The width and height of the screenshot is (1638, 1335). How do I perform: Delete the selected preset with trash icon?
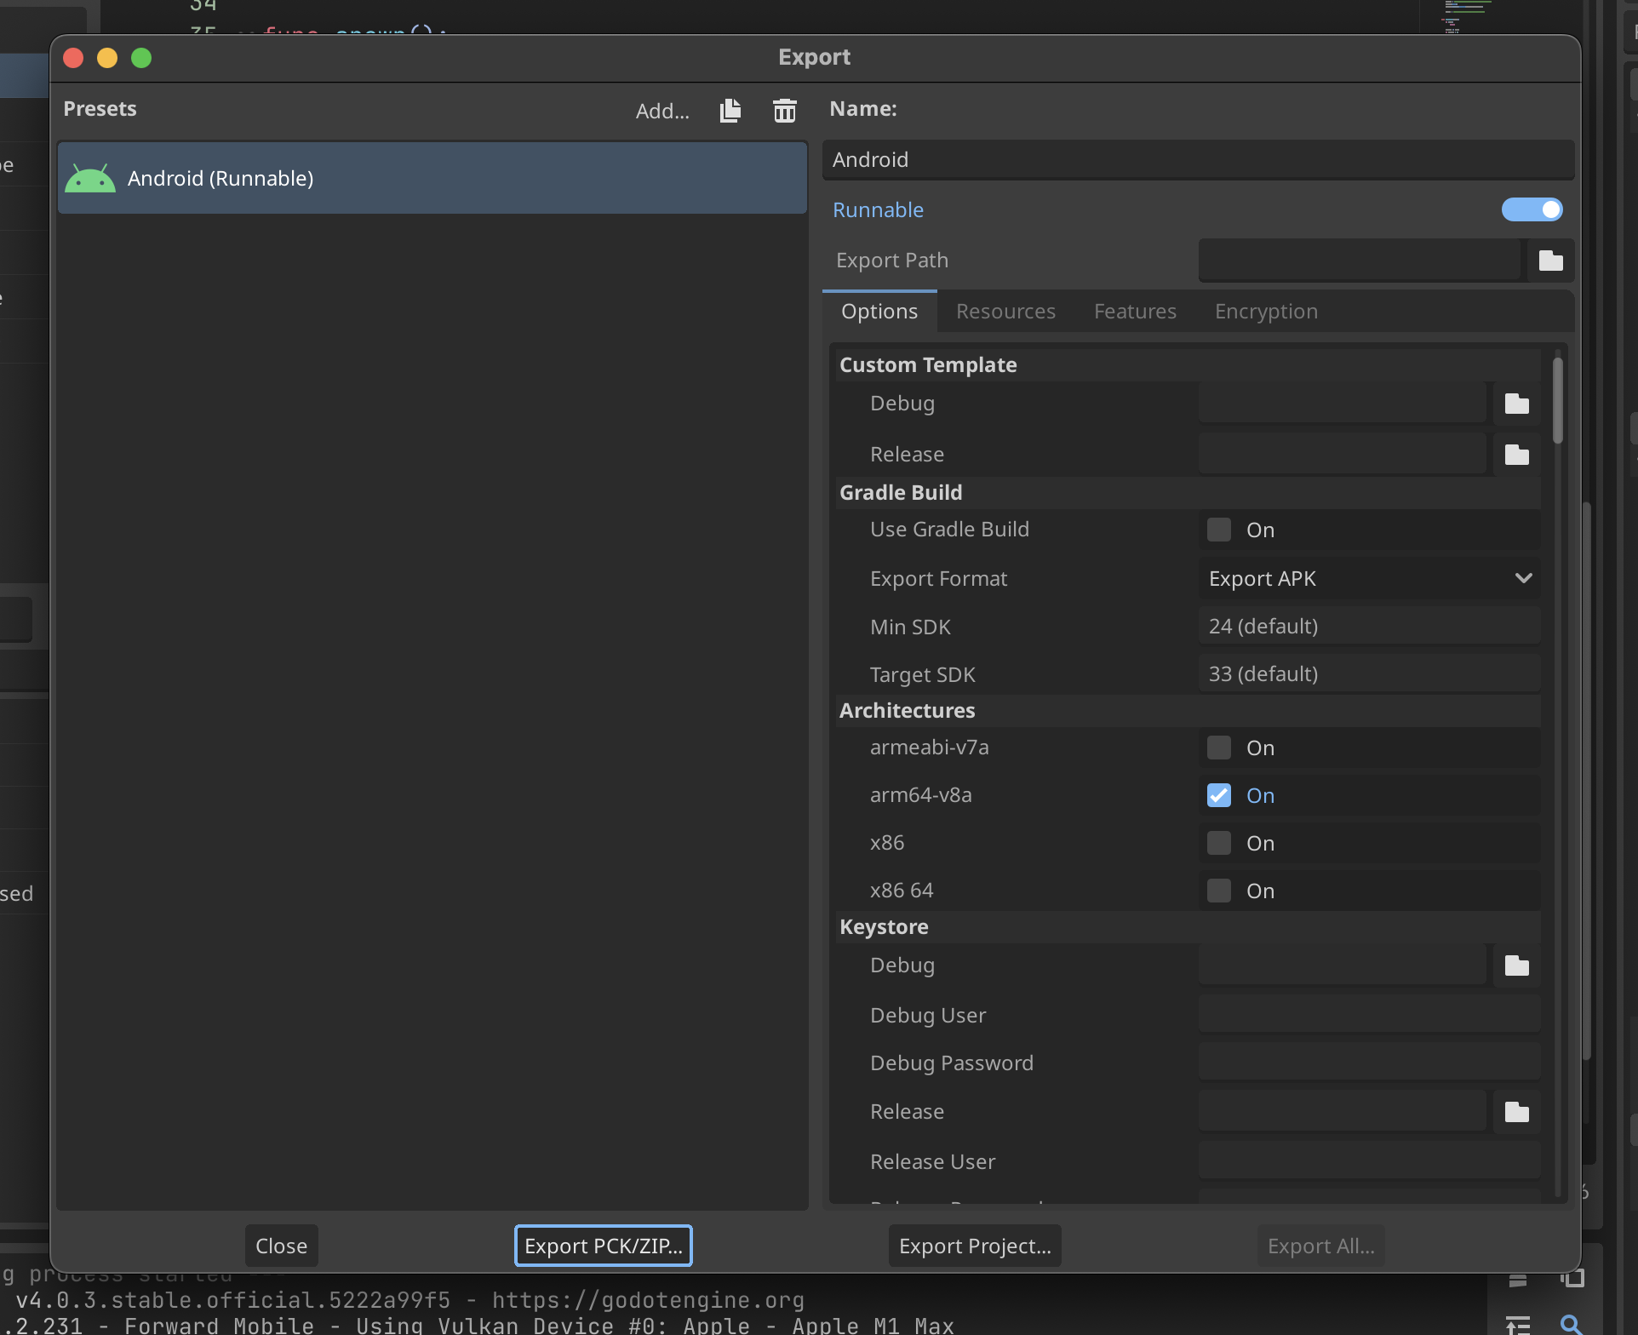click(784, 111)
